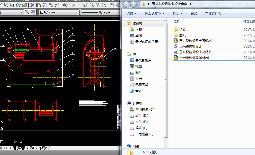Click the Explorer Forward button
This screenshot has width=255, height=155.
133,4
